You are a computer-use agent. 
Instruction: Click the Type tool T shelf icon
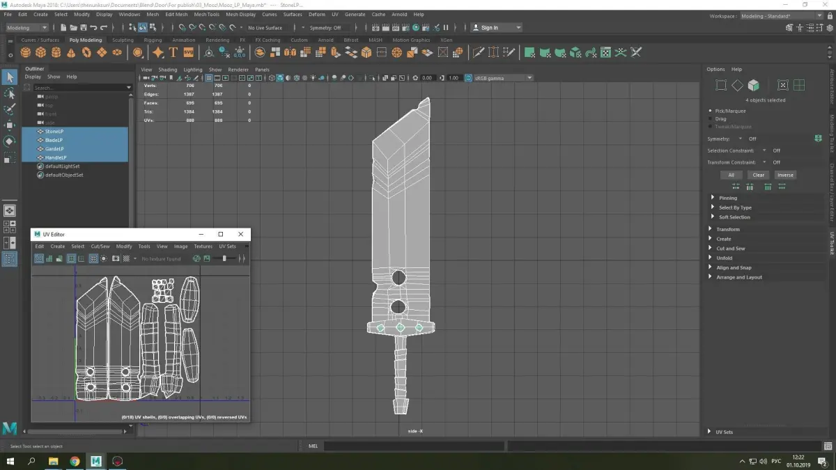[x=173, y=53]
